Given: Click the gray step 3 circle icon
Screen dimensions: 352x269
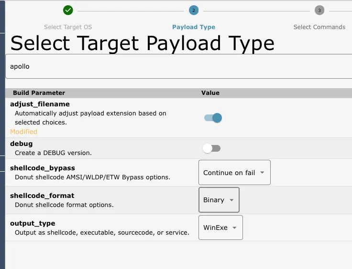Looking at the screenshot, I should [319, 10].
